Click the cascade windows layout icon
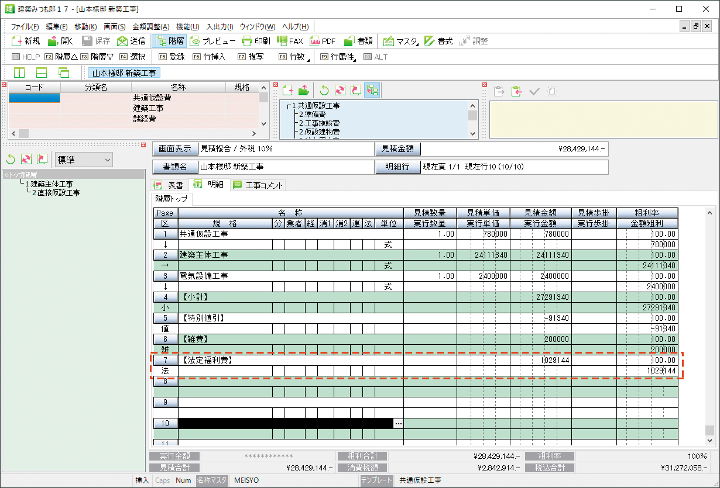The image size is (720, 488). (64, 72)
